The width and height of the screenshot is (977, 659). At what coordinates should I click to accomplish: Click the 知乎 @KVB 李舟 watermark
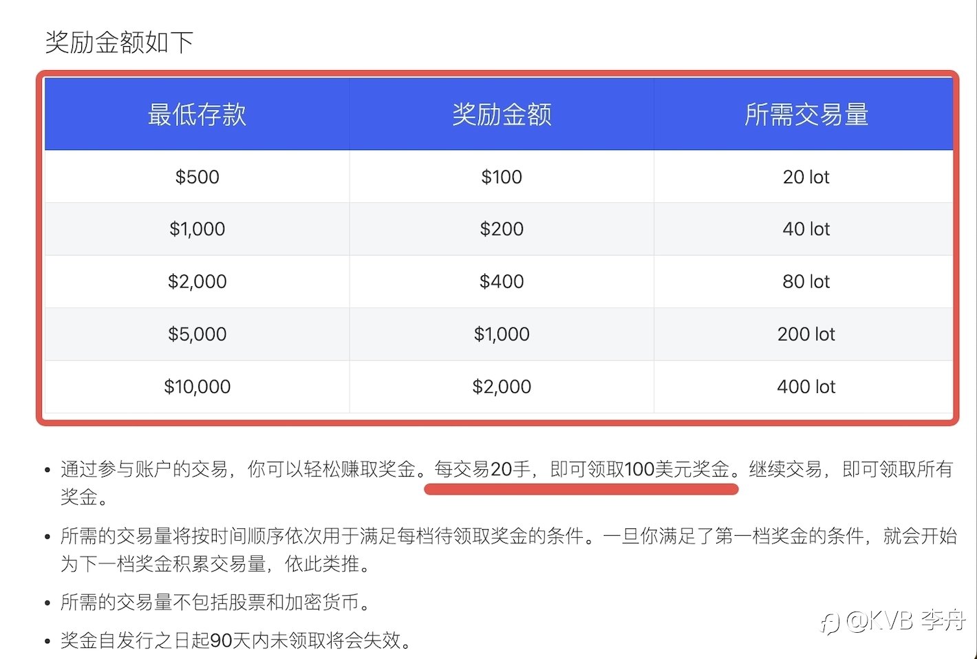(x=893, y=621)
